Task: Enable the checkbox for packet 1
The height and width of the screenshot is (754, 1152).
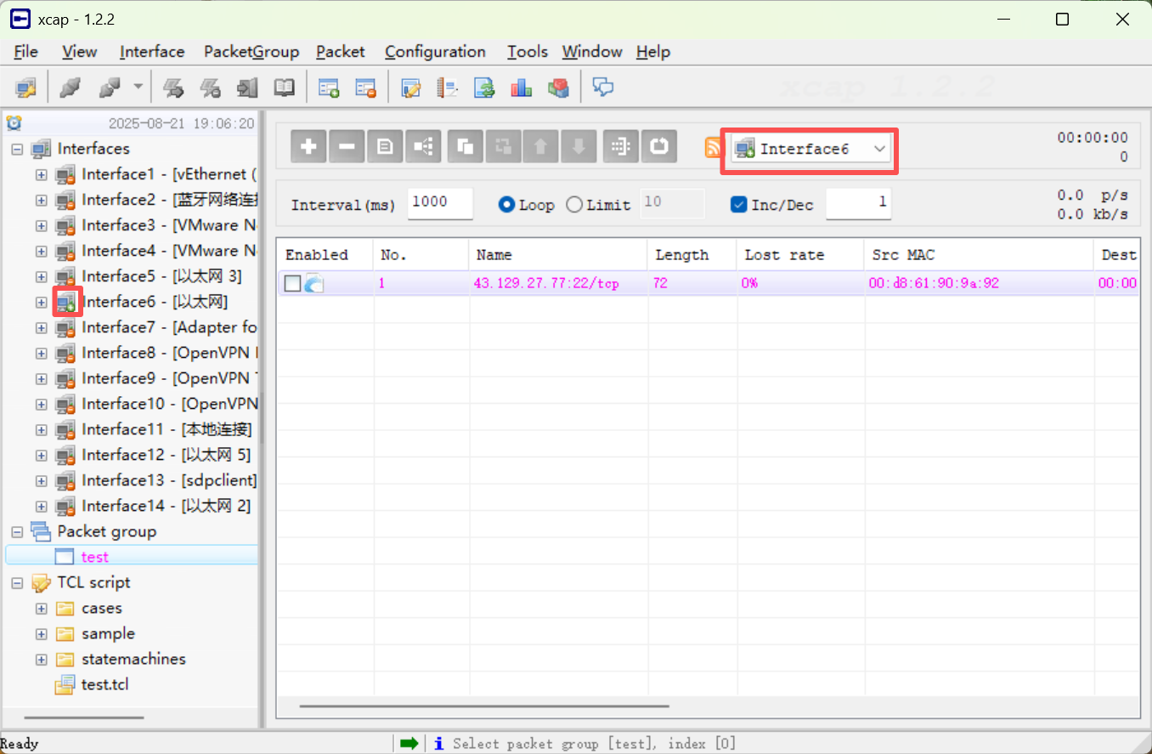Action: [x=292, y=284]
